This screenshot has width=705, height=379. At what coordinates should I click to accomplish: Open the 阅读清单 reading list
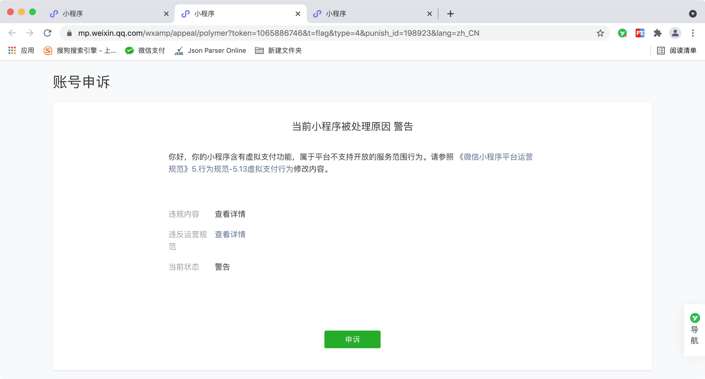point(677,50)
